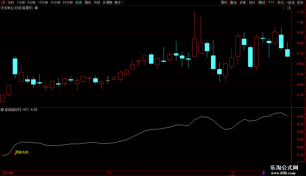Click the panel layout icon at top-left
The image size is (306, 176).
pyautogui.click(x=3, y=2)
